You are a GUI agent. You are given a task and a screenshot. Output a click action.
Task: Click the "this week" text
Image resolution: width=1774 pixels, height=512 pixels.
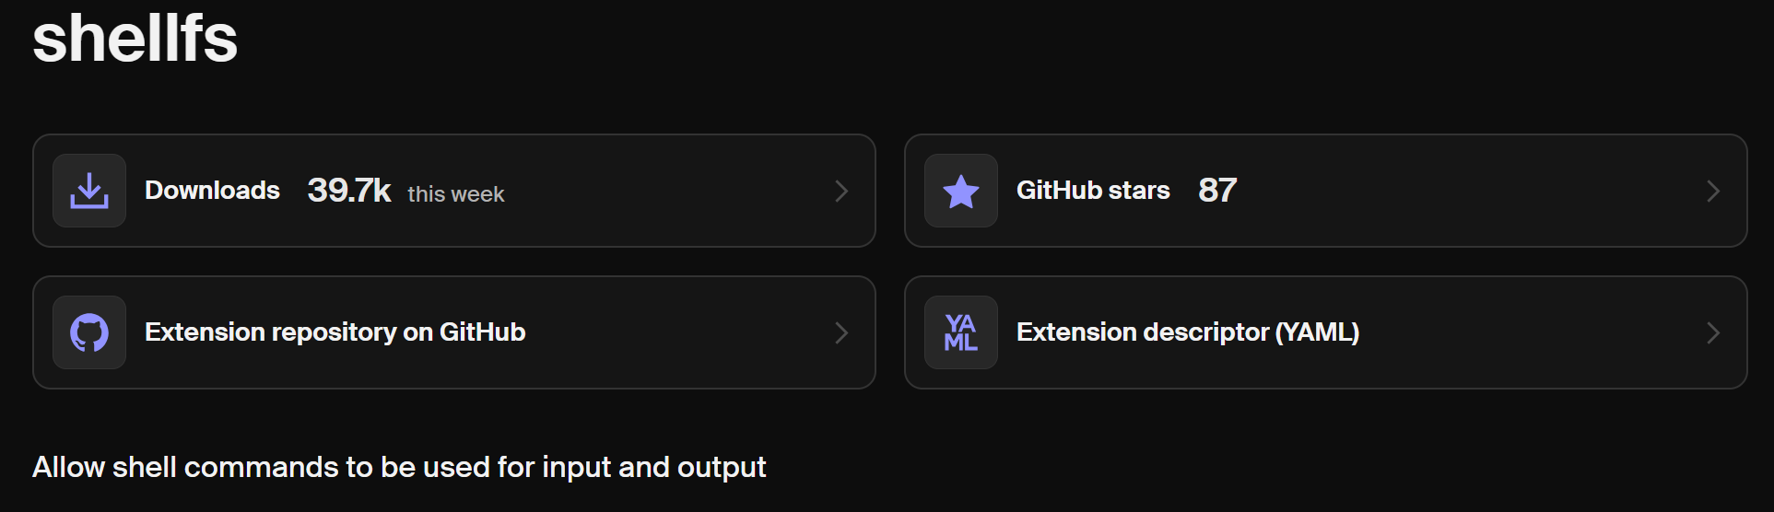[x=456, y=194]
